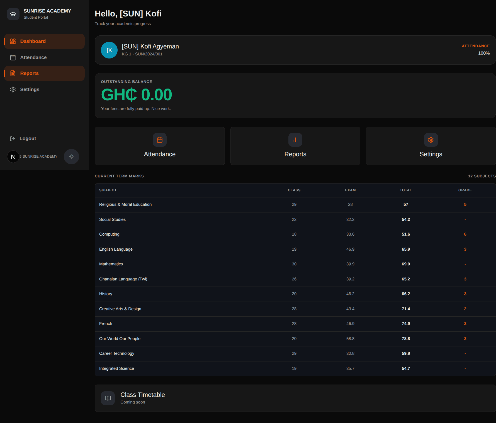Click the Integrated Science total 54.7

pos(406,368)
